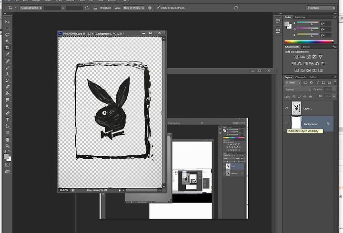Open the Adjustments tab
Viewport: 343px width, 233px height.
point(292,47)
